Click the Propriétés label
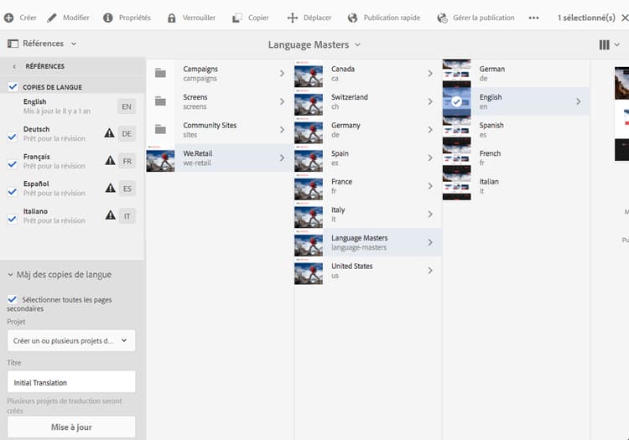Viewport: 629px width, 440px height. 135,18
